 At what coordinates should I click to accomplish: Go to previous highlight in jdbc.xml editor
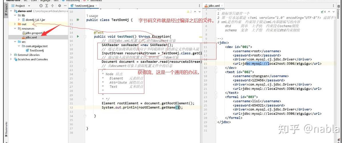329,12
